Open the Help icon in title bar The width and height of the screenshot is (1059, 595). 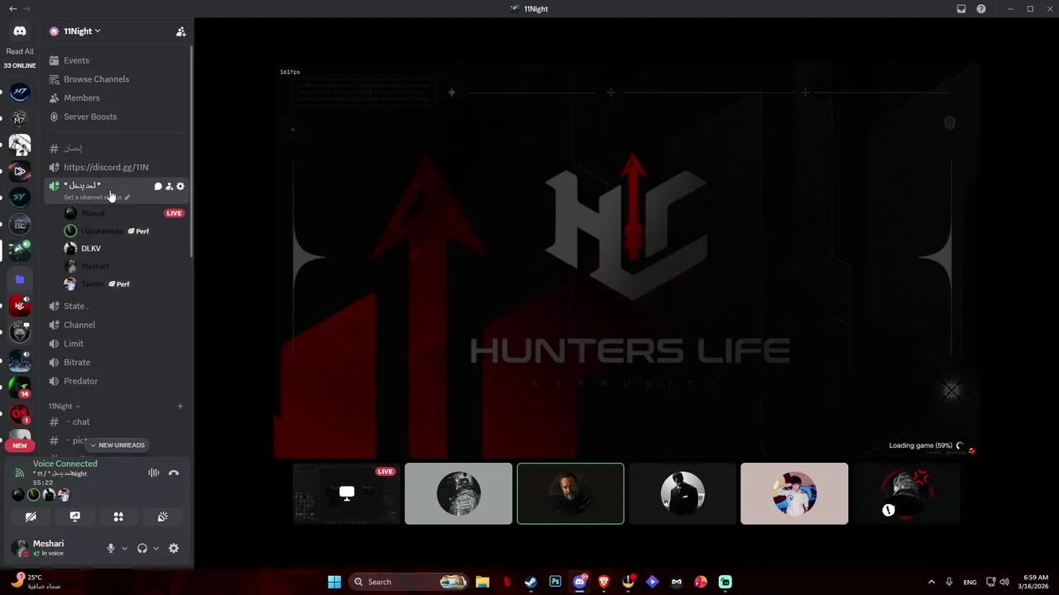[981, 9]
